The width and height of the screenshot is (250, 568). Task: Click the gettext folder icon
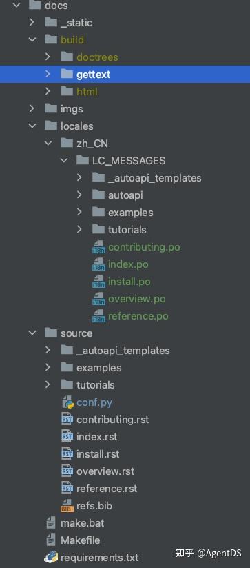(67, 75)
